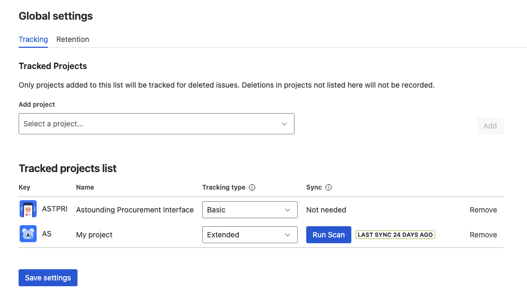Click Run Scan for My project
The width and height of the screenshot is (527, 308).
pyautogui.click(x=329, y=234)
